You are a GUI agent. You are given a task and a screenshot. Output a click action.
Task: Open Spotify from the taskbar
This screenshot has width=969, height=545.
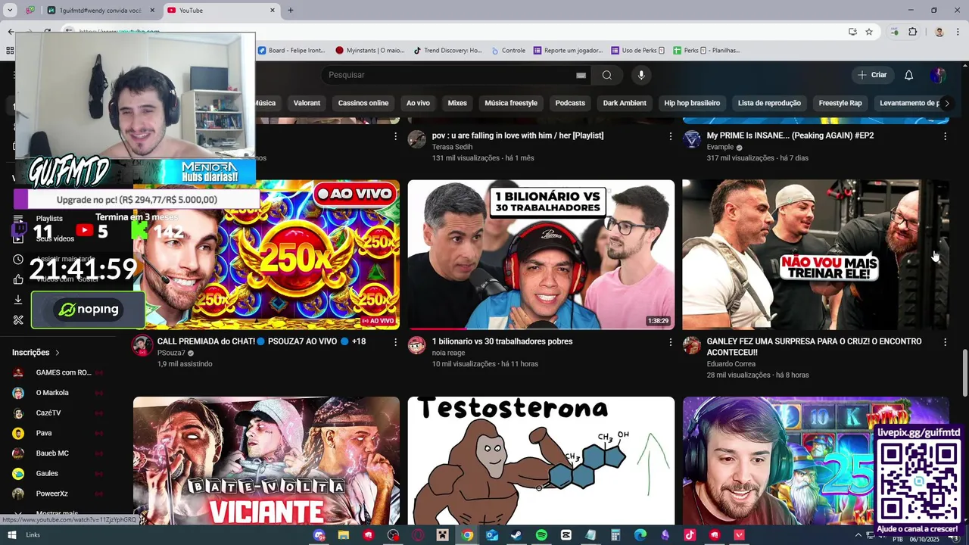coord(541,535)
